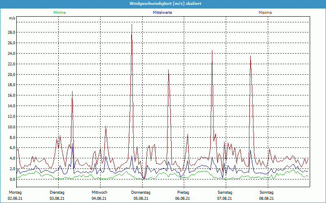
Task: Click the Montag day label
Action: tap(15, 192)
